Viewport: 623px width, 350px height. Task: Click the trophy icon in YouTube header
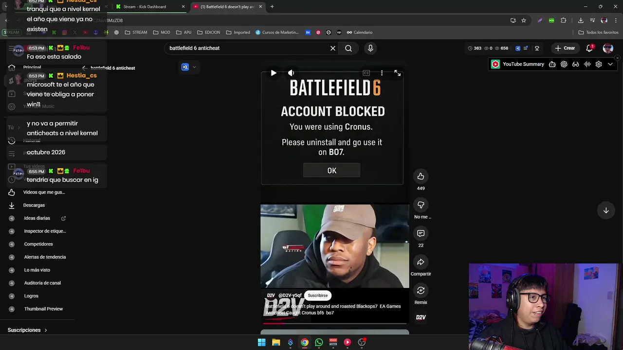[537, 48]
